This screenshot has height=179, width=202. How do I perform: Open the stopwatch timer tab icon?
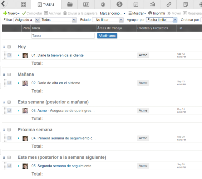click(103, 4)
